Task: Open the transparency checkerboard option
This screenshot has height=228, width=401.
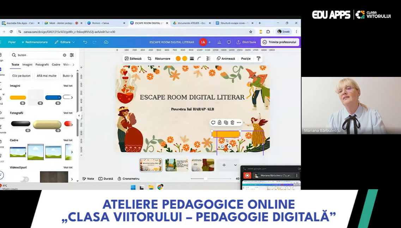Action: pos(208,59)
